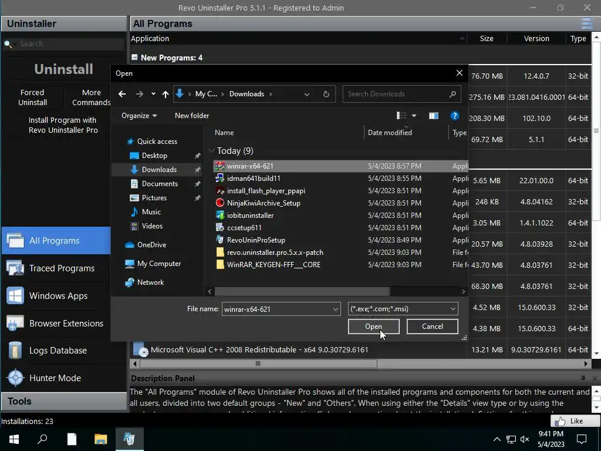The height and width of the screenshot is (451, 601).
Task: Select Pictures in the navigation pane
Action: tap(154, 198)
